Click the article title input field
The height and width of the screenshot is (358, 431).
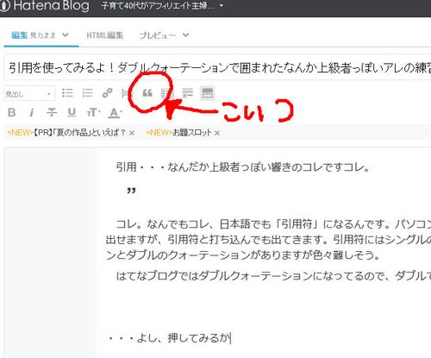[x=217, y=68]
